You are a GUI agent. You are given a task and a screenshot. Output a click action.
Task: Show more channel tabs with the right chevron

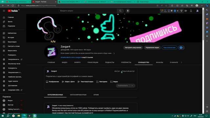(181, 63)
